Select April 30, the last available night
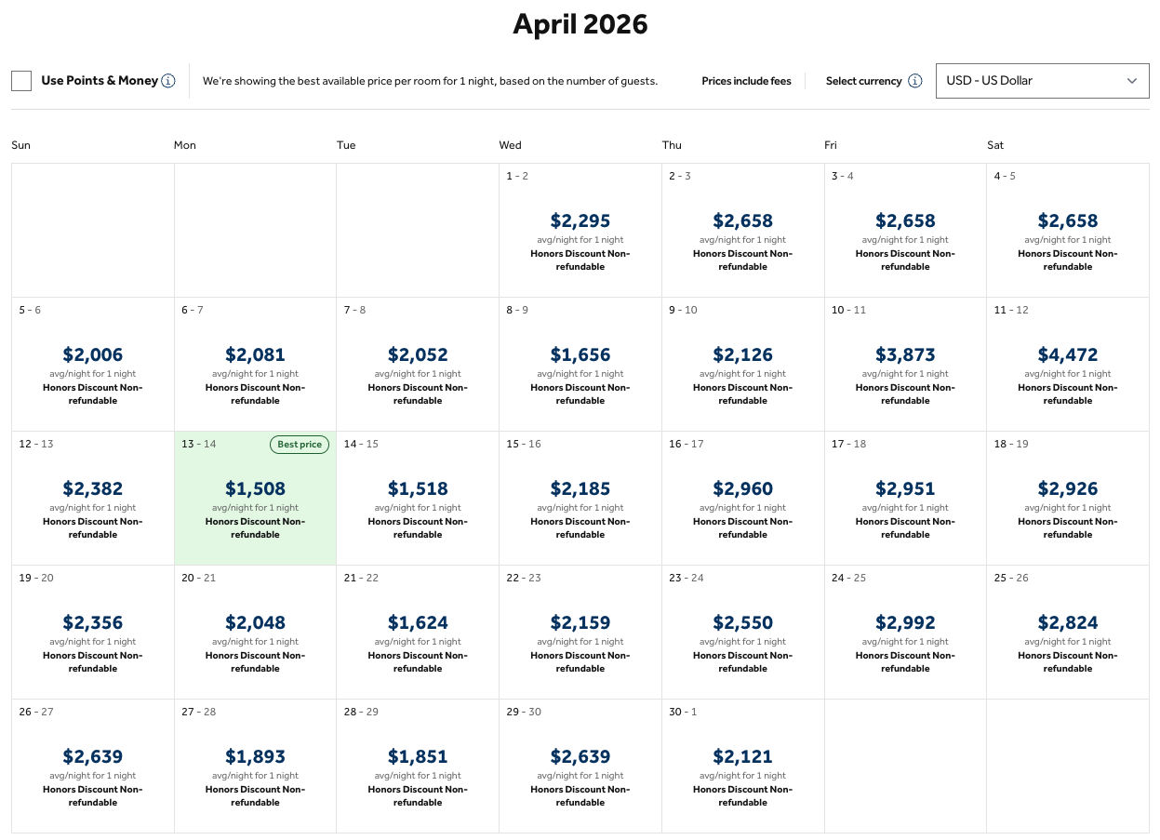 pyautogui.click(x=742, y=765)
